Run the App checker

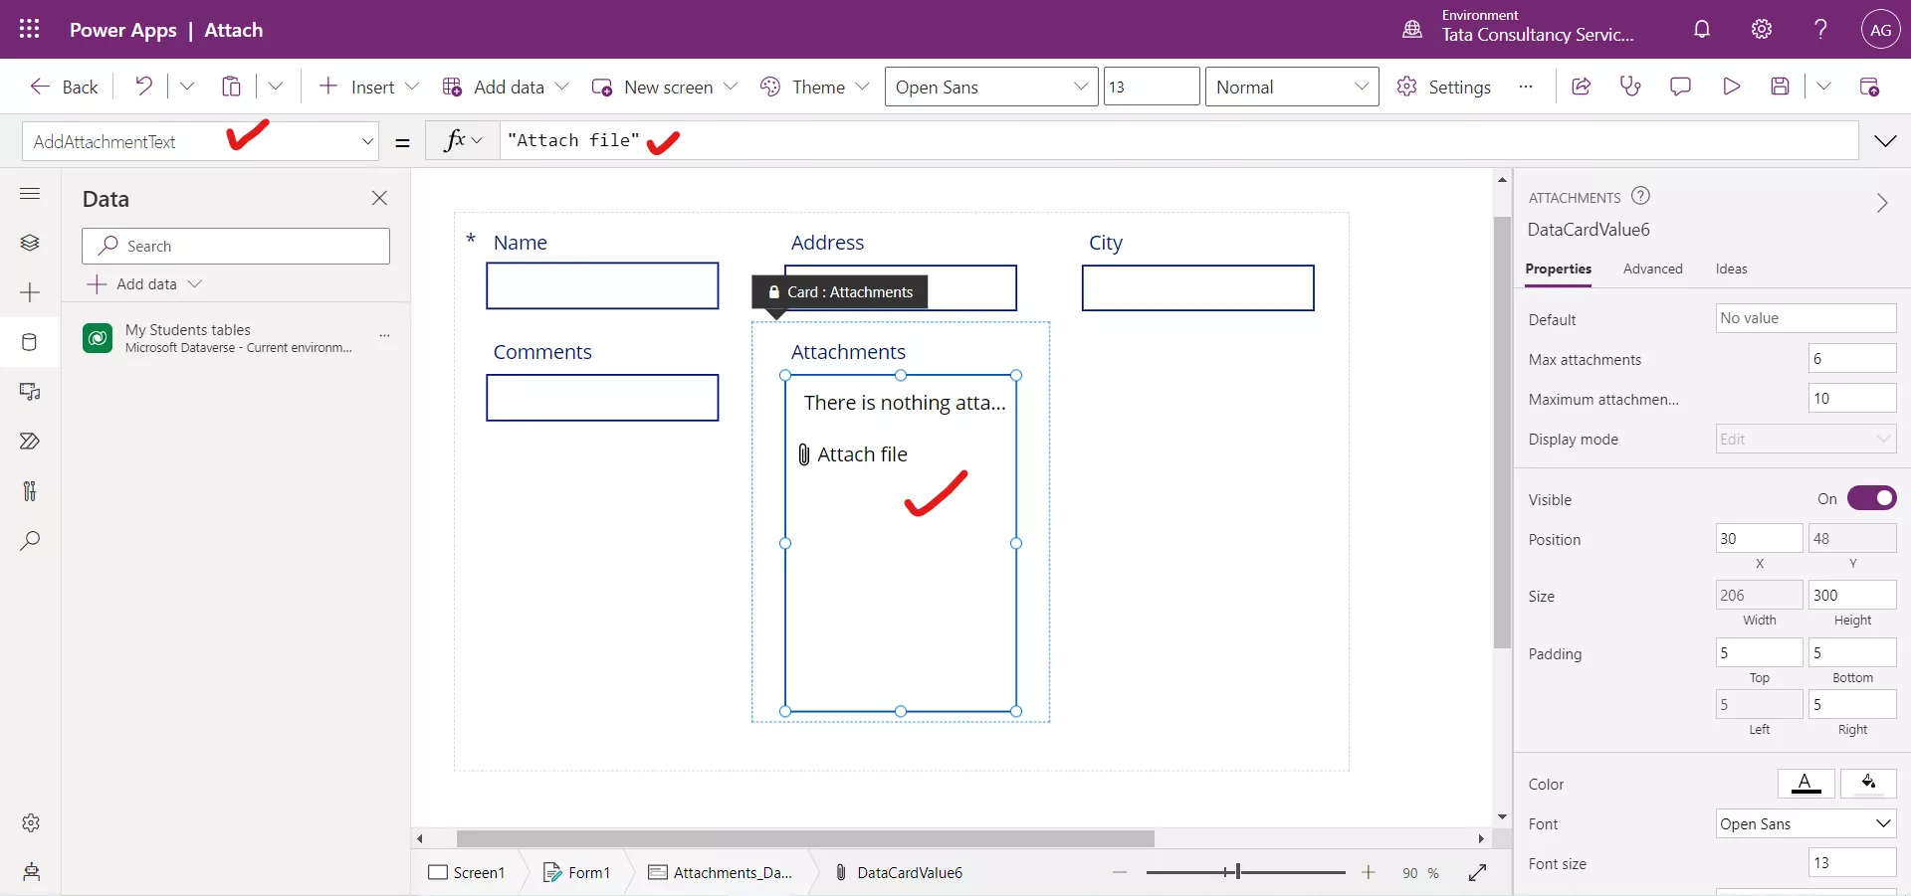[1630, 87]
